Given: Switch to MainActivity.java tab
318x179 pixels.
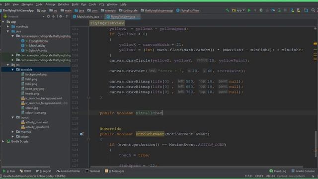Looking at the screenshot, I should [x=87, y=16].
